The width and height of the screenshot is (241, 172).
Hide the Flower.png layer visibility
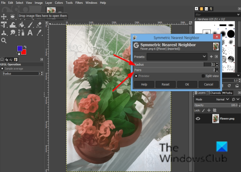198,119
